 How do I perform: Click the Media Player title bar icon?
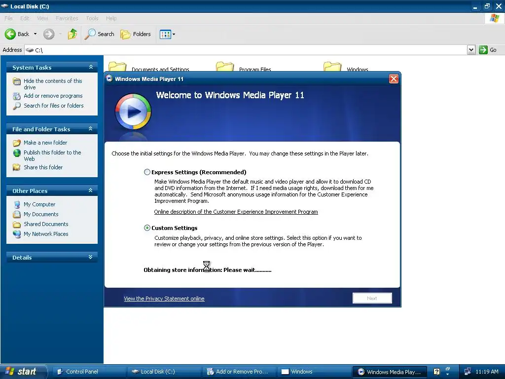pyautogui.click(x=109, y=78)
